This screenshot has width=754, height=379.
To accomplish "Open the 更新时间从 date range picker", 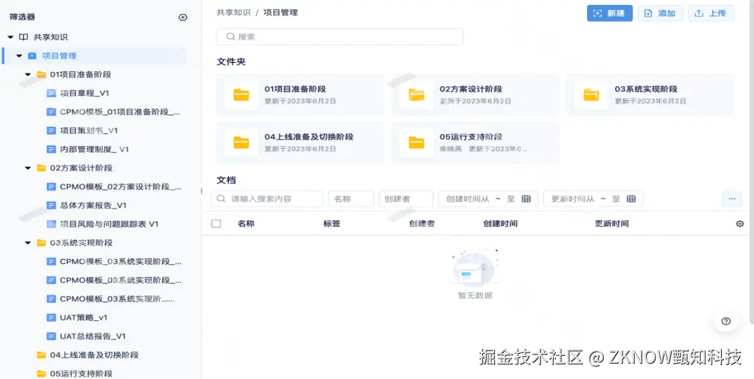I will pos(593,199).
